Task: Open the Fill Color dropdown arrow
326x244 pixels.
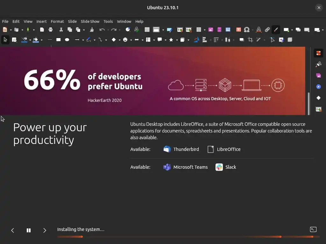Action: point(42,40)
